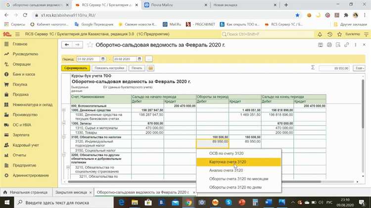The height and width of the screenshot is (208, 371).
Task: Go back with the left arrow button
Action: [x=67, y=44]
